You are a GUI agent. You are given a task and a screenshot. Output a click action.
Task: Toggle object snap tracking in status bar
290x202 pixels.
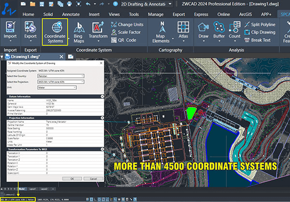[107, 199]
